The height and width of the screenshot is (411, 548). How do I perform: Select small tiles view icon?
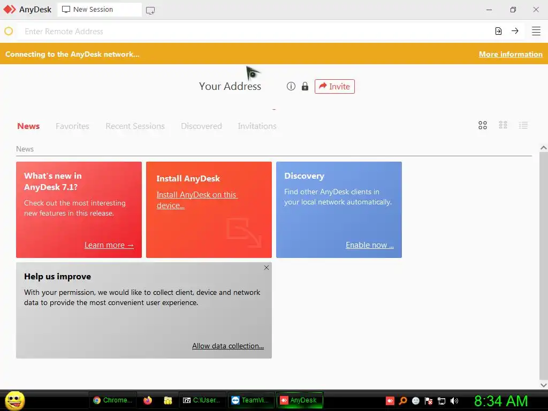tap(503, 125)
